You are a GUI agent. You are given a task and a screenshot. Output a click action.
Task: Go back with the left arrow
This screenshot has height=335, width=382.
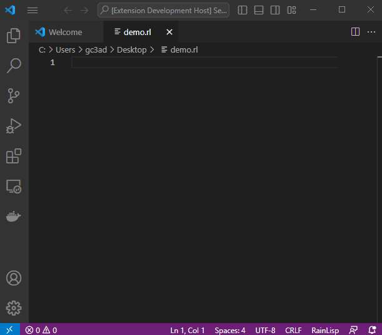click(x=68, y=11)
